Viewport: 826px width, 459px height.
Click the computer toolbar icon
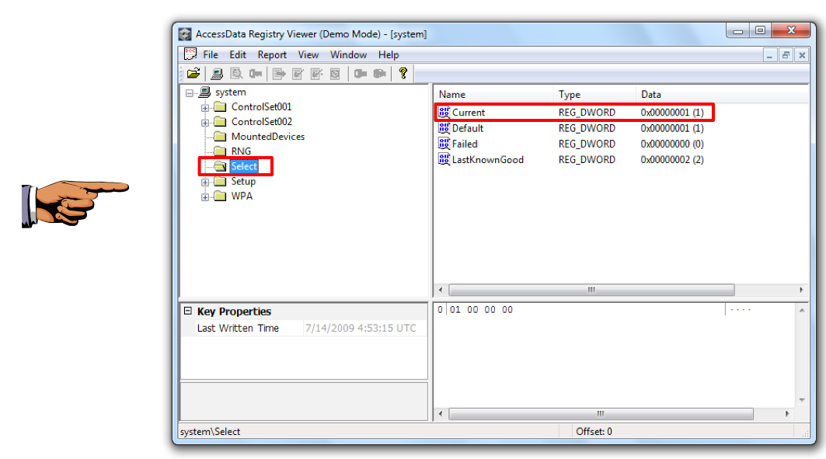point(217,74)
